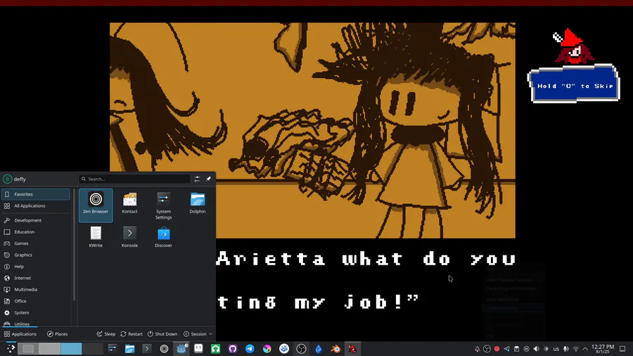The height and width of the screenshot is (356, 633).
Task: Open the Wi-Fi network tray icon
Action: point(575,349)
